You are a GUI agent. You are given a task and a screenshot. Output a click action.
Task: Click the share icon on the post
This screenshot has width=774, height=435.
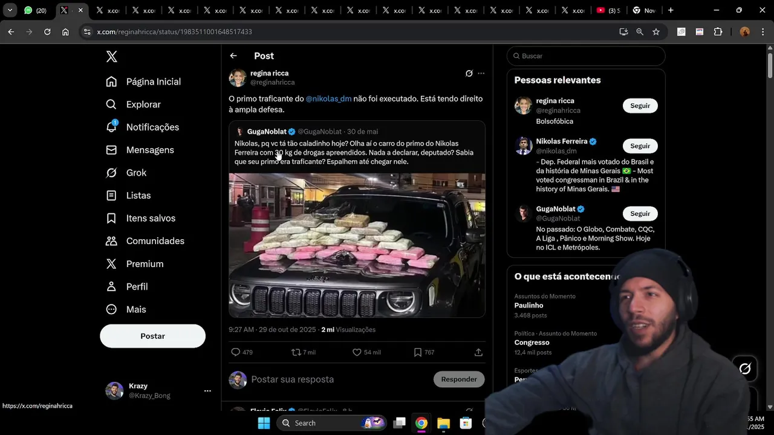coord(478,352)
